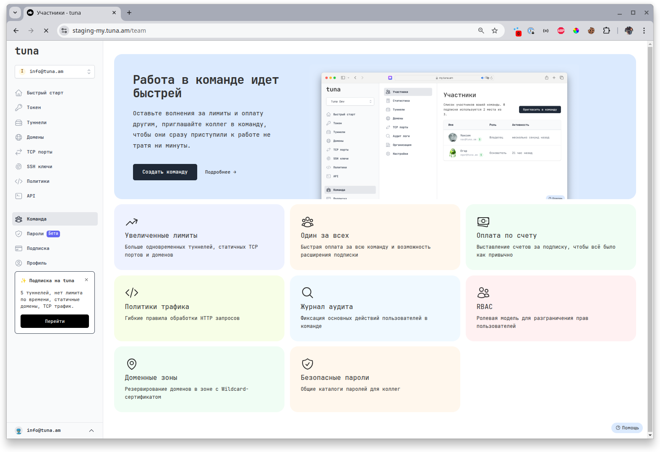Select Профиль item in sidebar menu
The image size is (660, 452).
tap(37, 263)
